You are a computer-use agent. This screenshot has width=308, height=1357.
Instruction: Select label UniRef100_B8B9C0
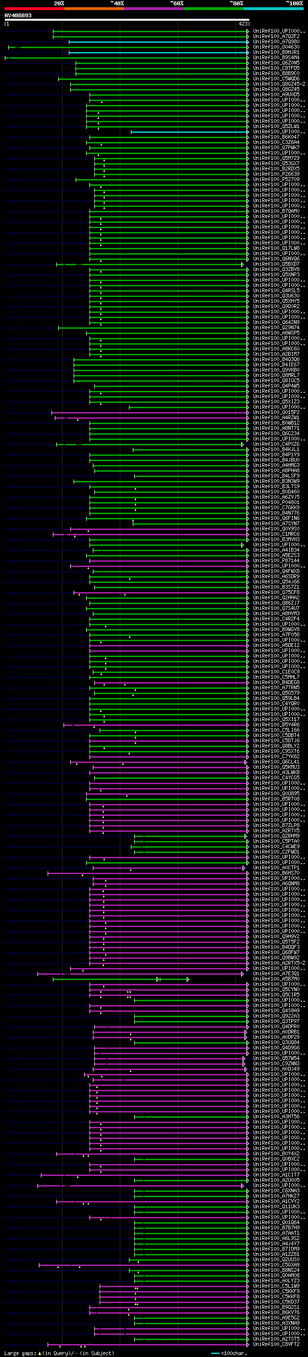[x=276, y=73]
